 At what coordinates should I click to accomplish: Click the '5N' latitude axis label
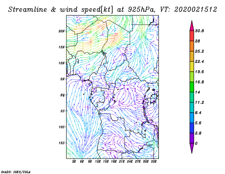click(x=62, y=79)
